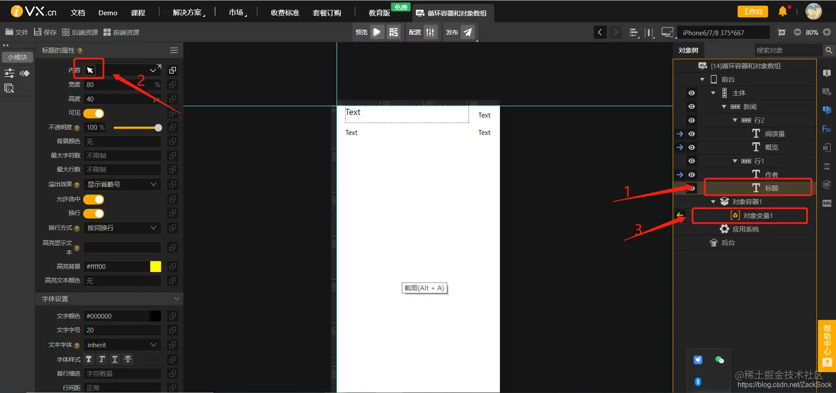Screen dimensions: 836x393
Task: Collapse the 新闻 tree node
Action: coord(724,107)
